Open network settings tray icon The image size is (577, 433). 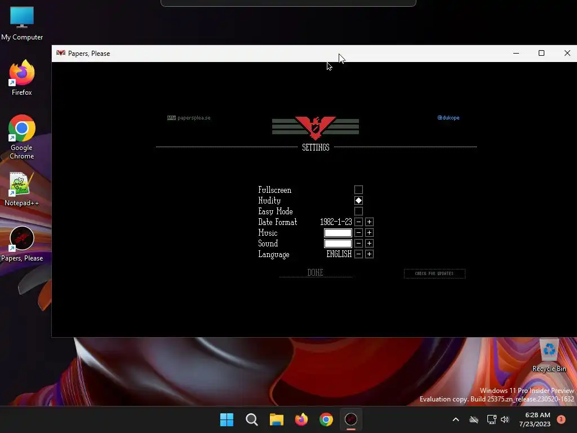coord(491,419)
